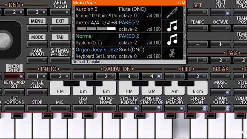The image size is (247, 139).
Task: Toggle Style to KBD Set
Action: 129,108
